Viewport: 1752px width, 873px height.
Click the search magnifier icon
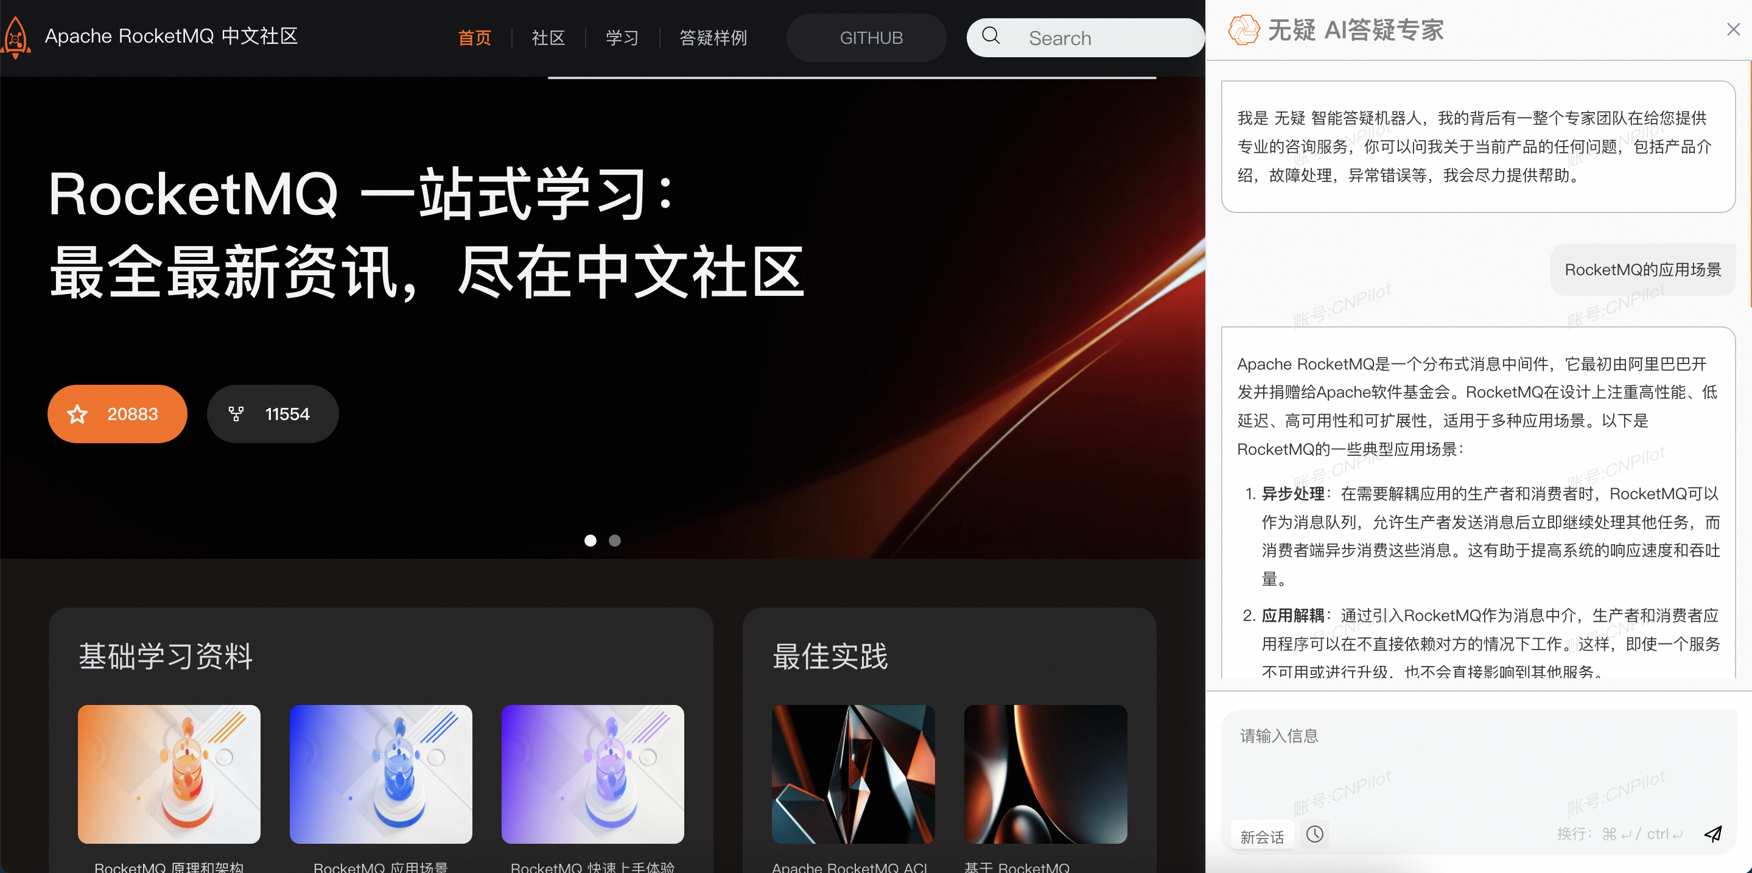point(990,36)
